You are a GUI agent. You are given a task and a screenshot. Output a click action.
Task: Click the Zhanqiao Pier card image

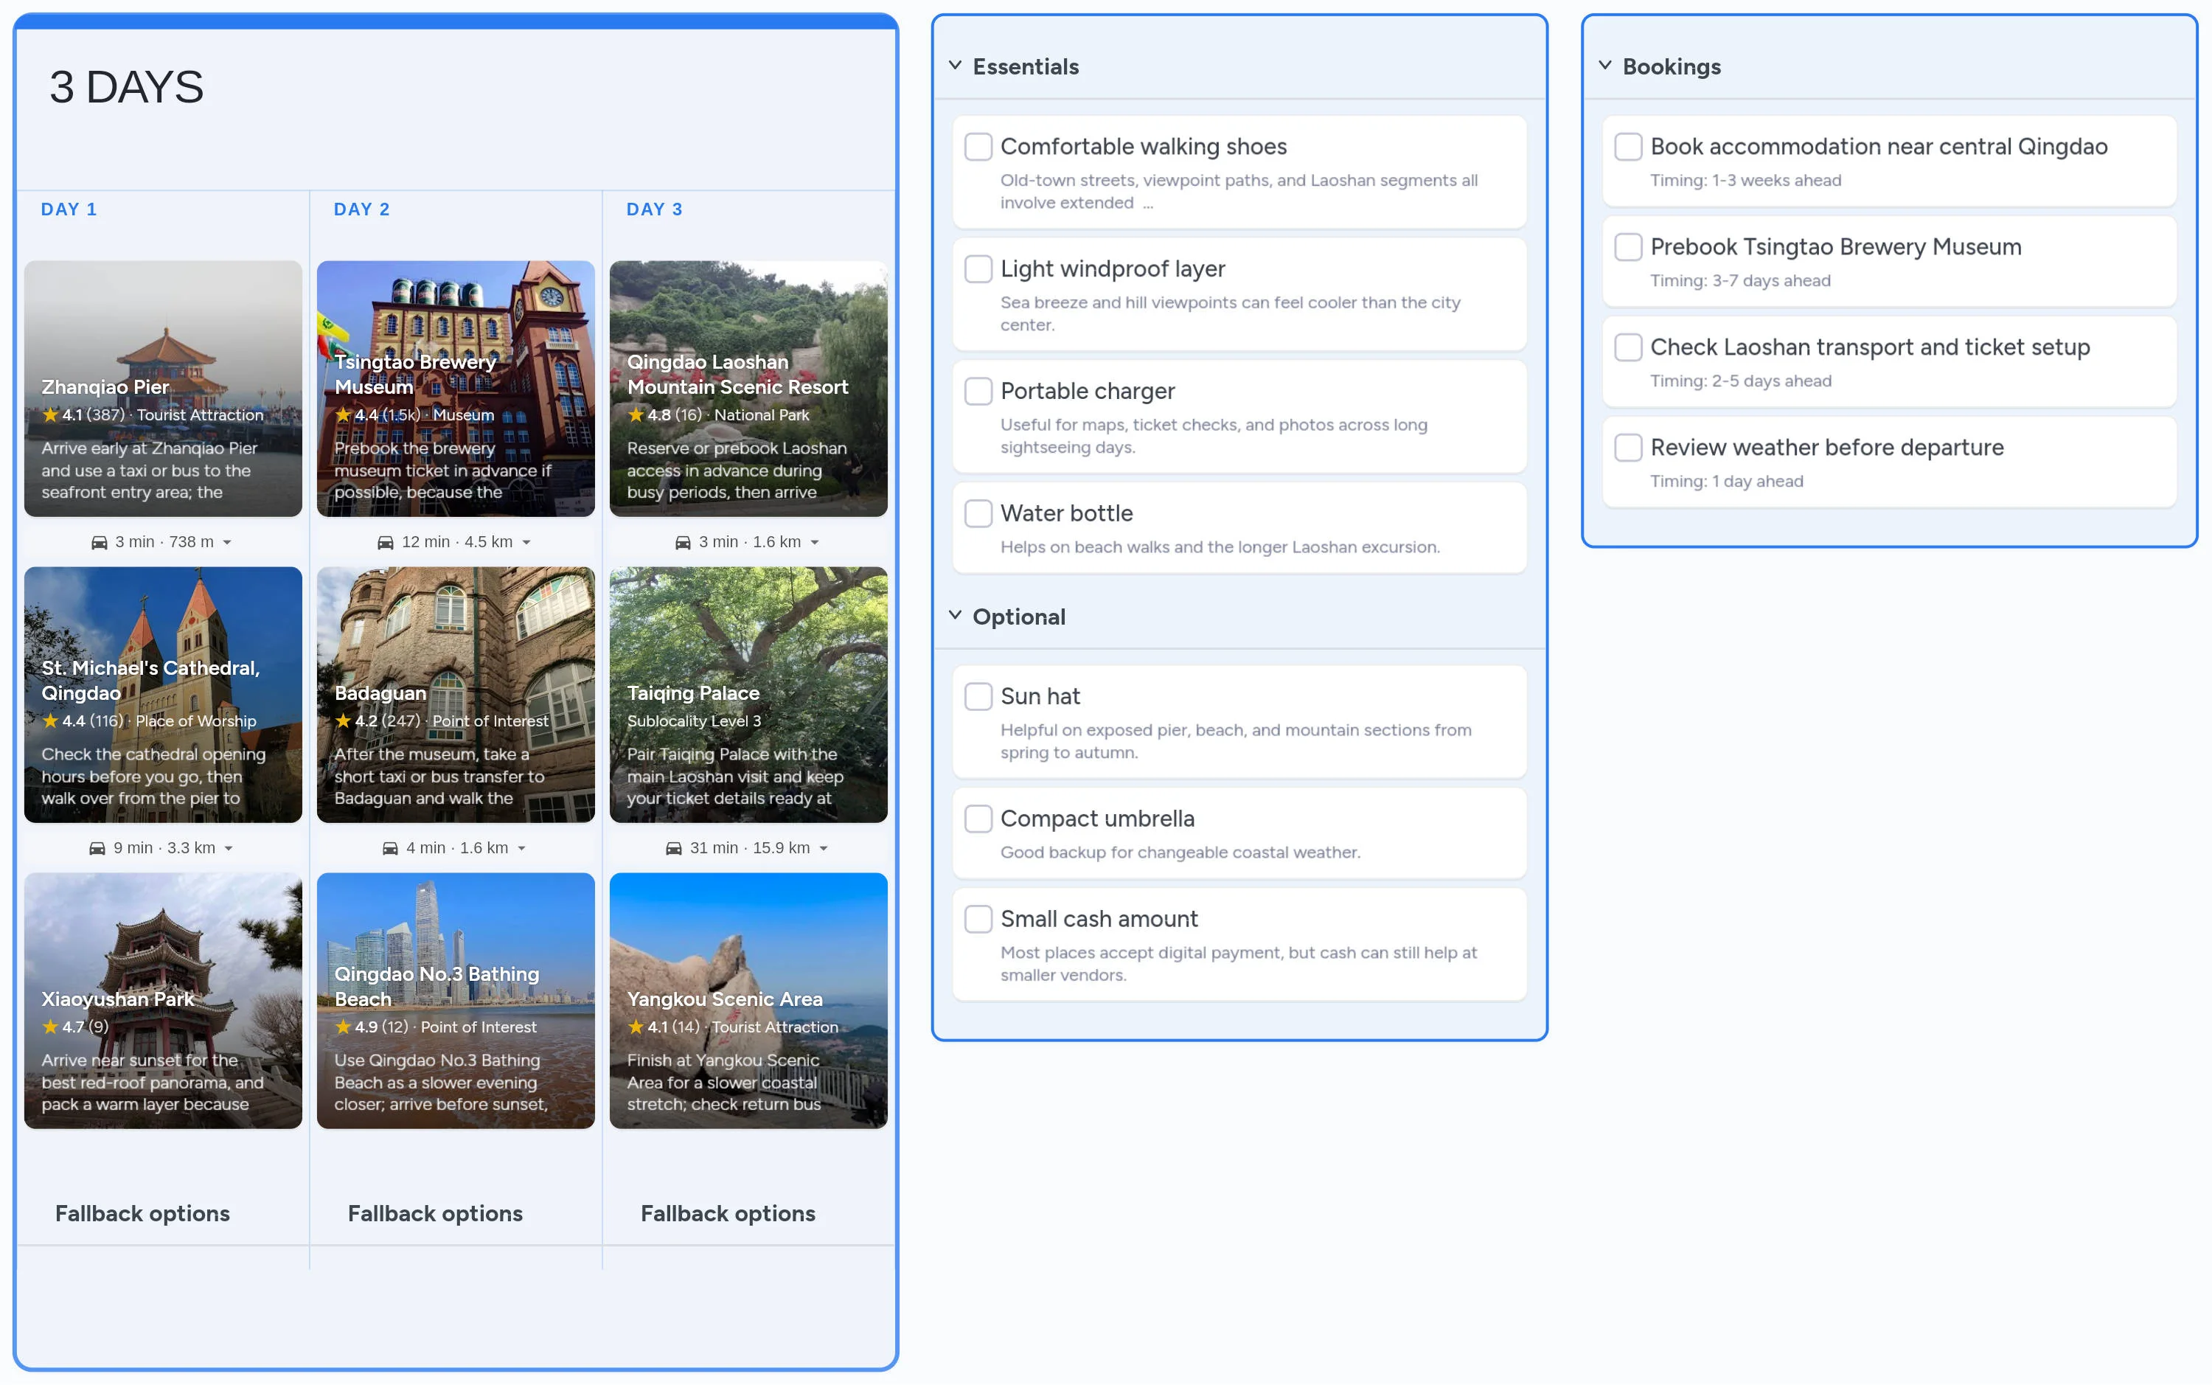(163, 385)
